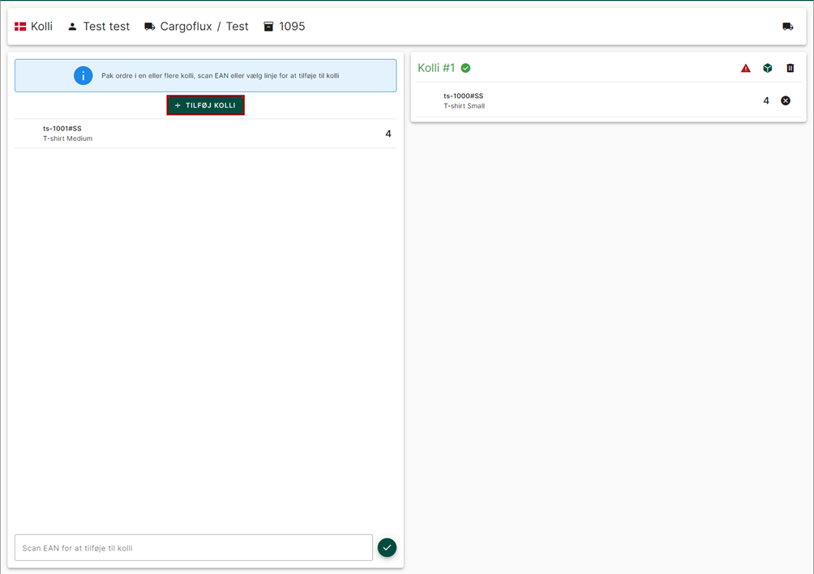Image resolution: width=814 pixels, height=574 pixels.
Task: Click the green check icon next to Kolli #1
Action: pos(465,68)
